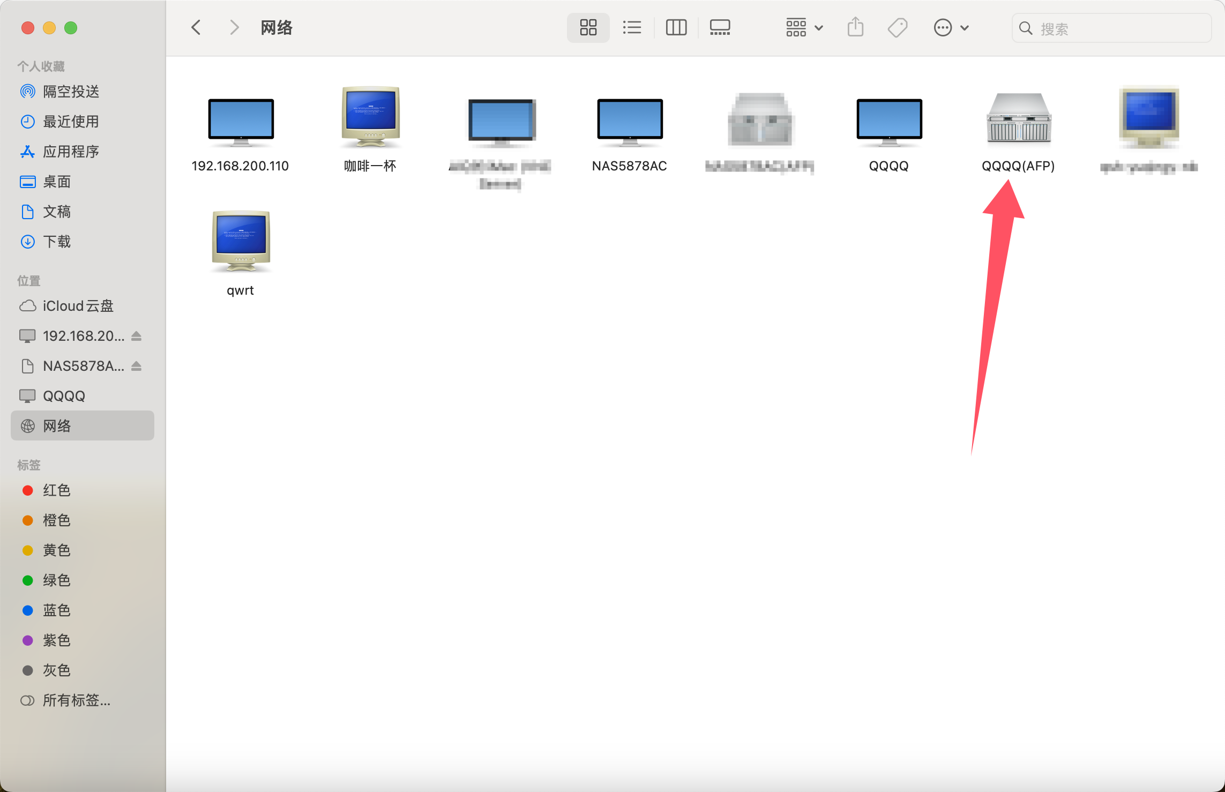Screen dimensions: 1225x792
Task: Go back with the left chevron
Action: tap(196, 27)
